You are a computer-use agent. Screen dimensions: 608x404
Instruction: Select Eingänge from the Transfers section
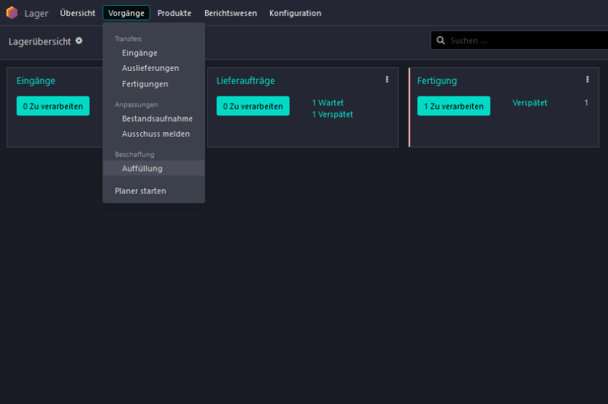(x=139, y=53)
